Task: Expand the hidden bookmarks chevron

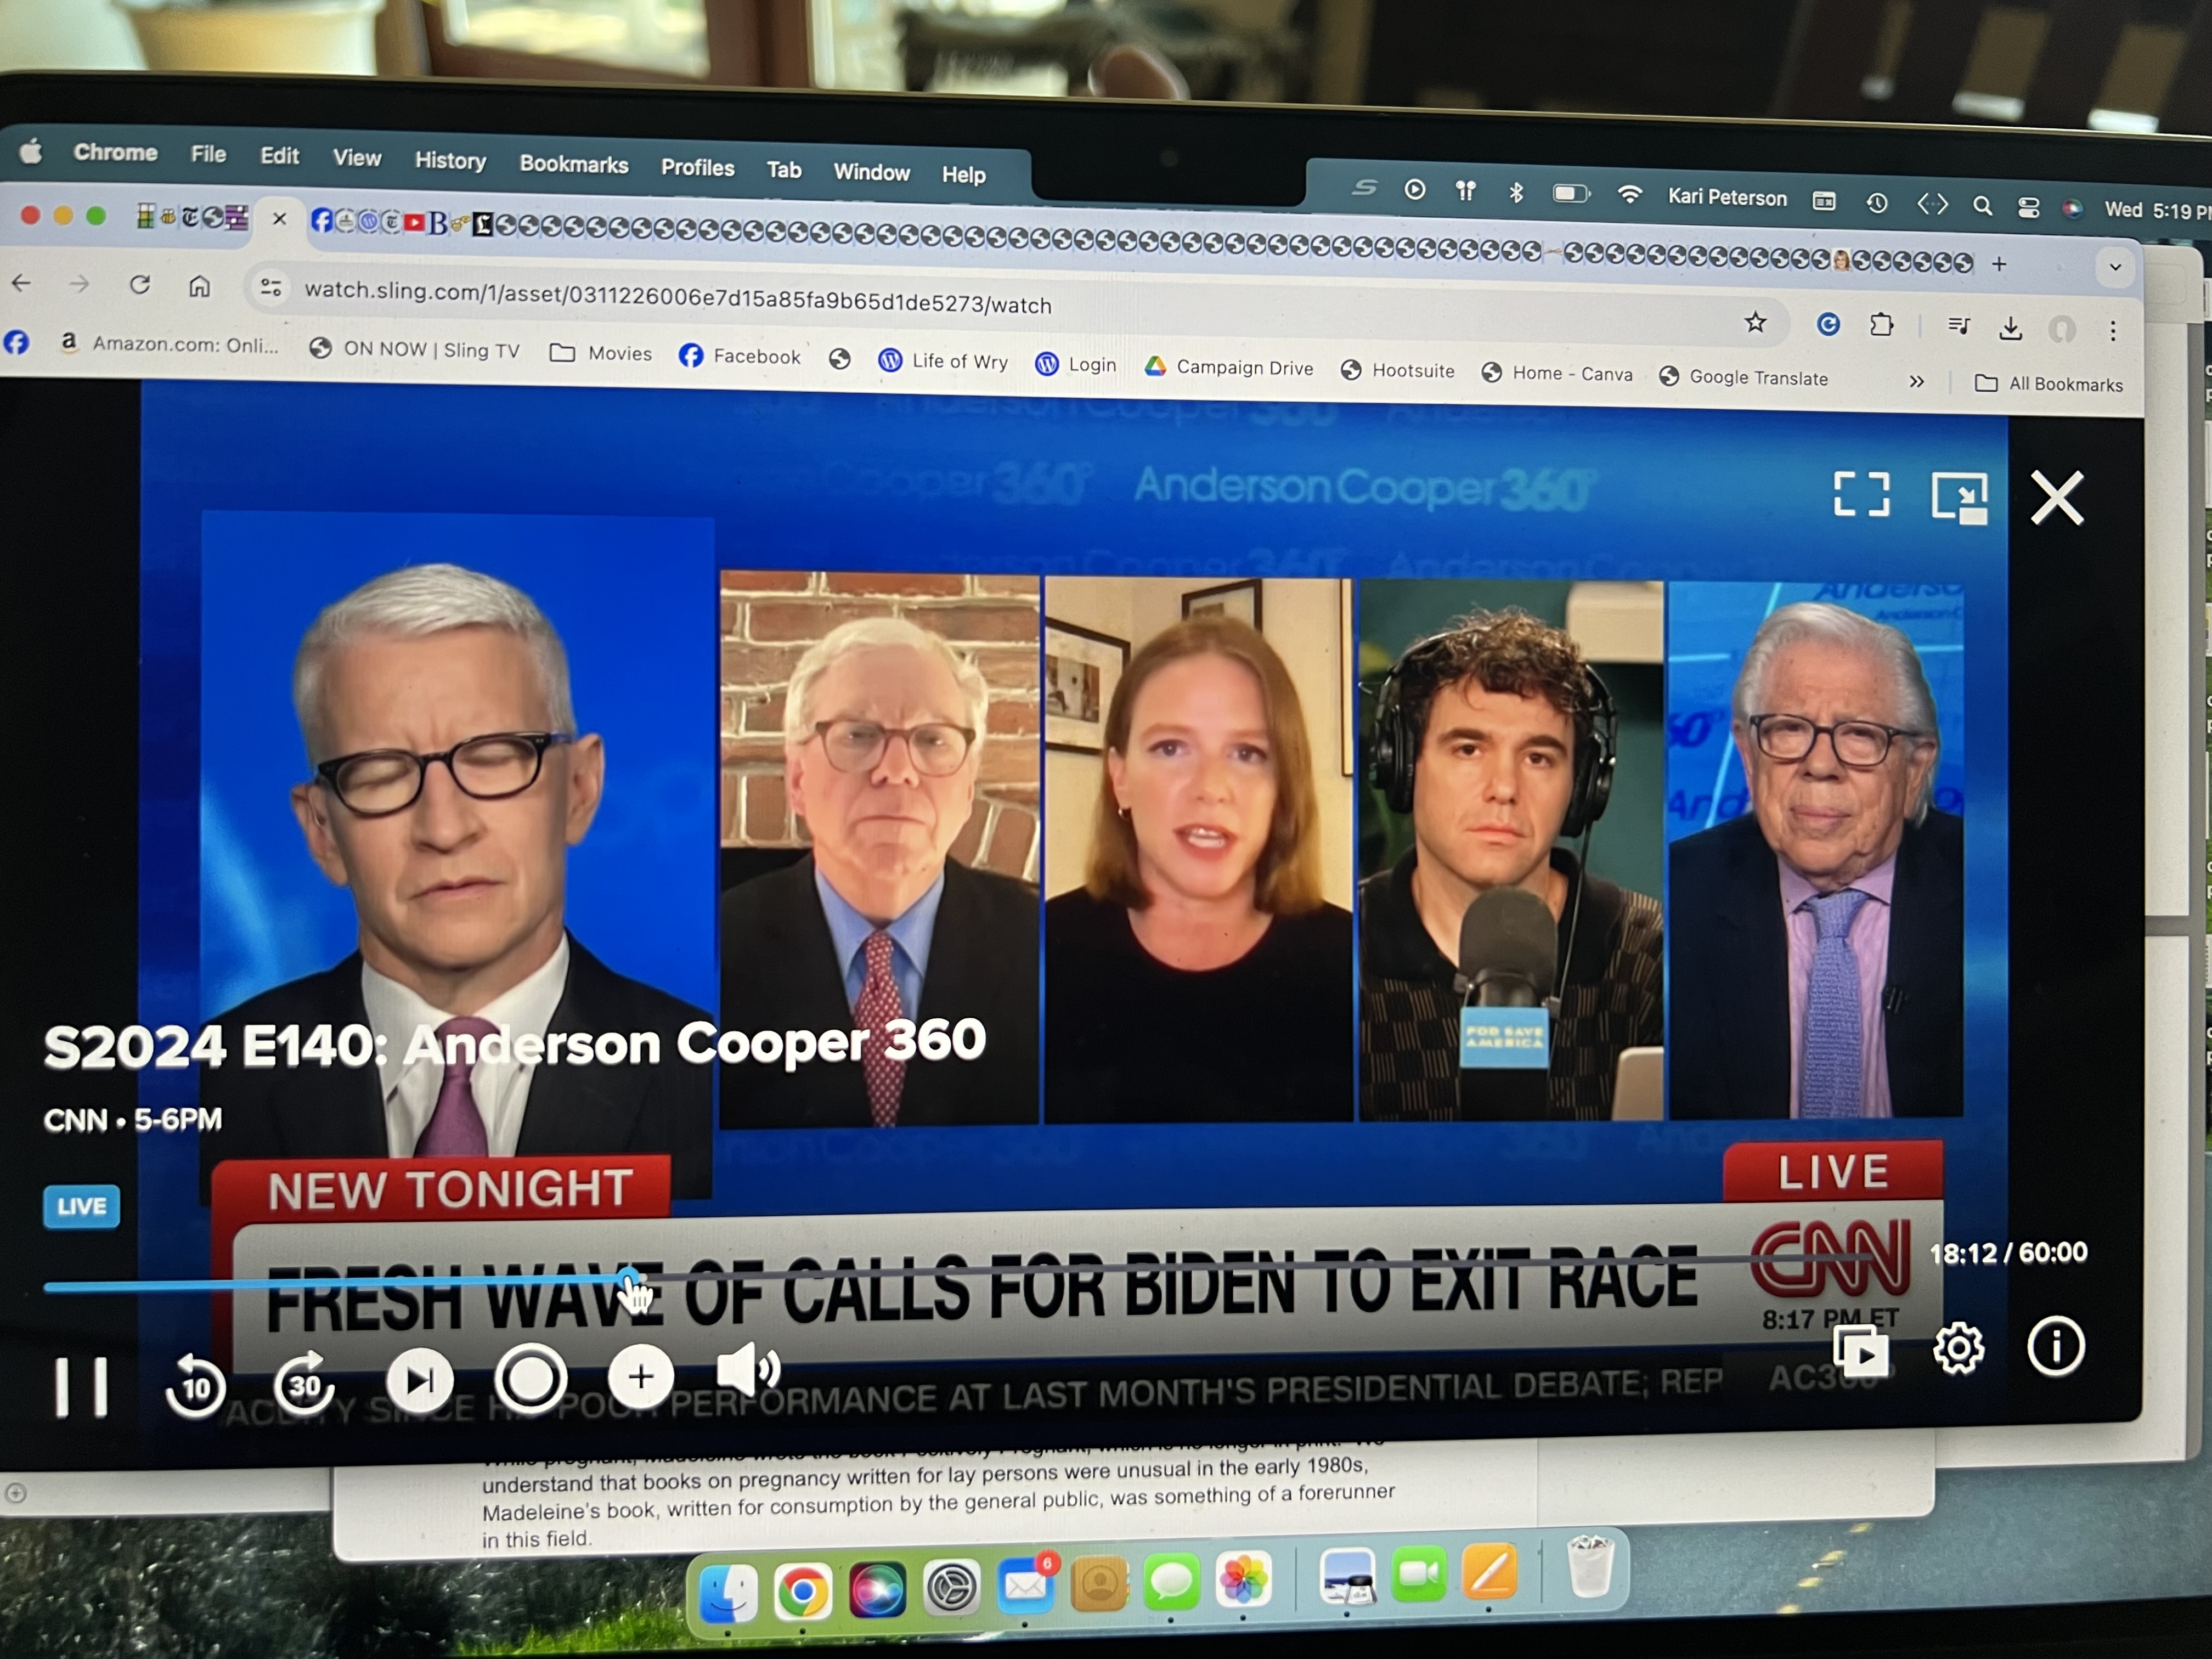Action: tap(1916, 381)
